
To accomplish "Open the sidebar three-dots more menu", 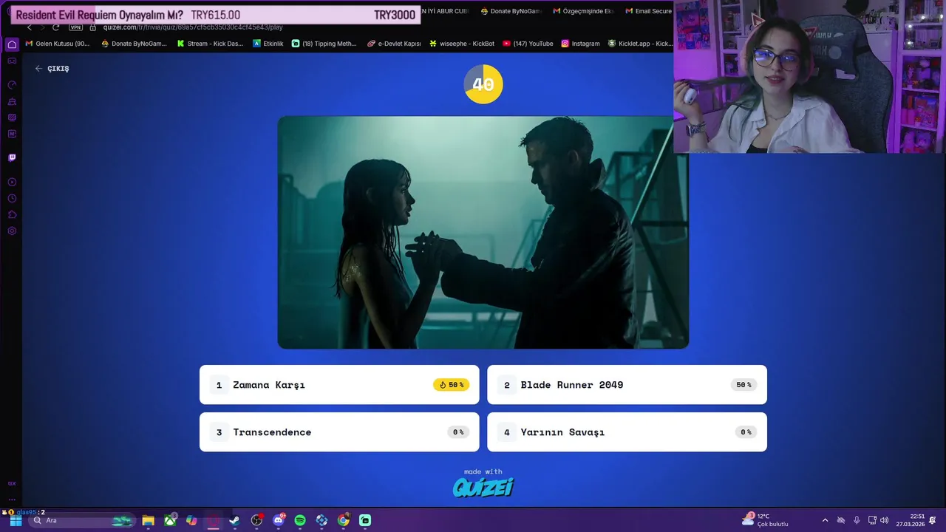I will [12, 499].
